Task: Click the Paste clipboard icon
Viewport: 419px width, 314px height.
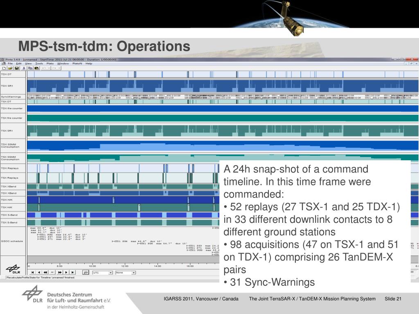Action: 36,68
